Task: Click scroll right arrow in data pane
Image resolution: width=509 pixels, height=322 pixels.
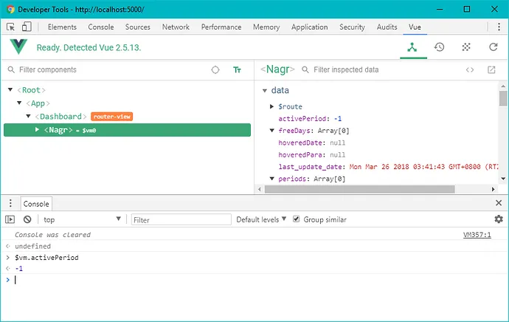Action: pos(493,189)
